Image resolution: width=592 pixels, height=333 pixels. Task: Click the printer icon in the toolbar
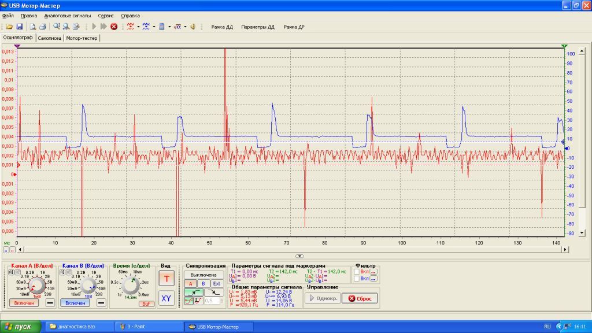tap(43, 27)
